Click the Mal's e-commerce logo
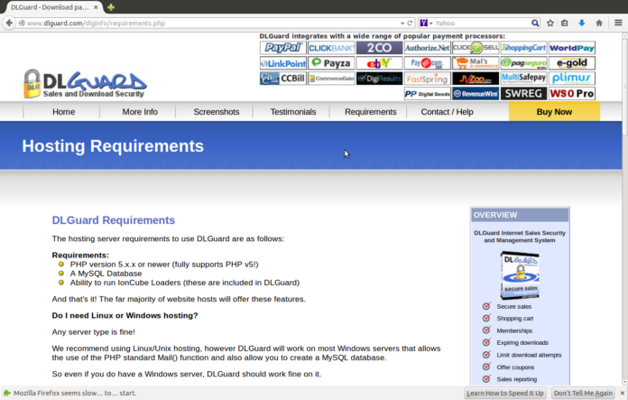The height and width of the screenshot is (400, 628). click(x=476, y=63)
